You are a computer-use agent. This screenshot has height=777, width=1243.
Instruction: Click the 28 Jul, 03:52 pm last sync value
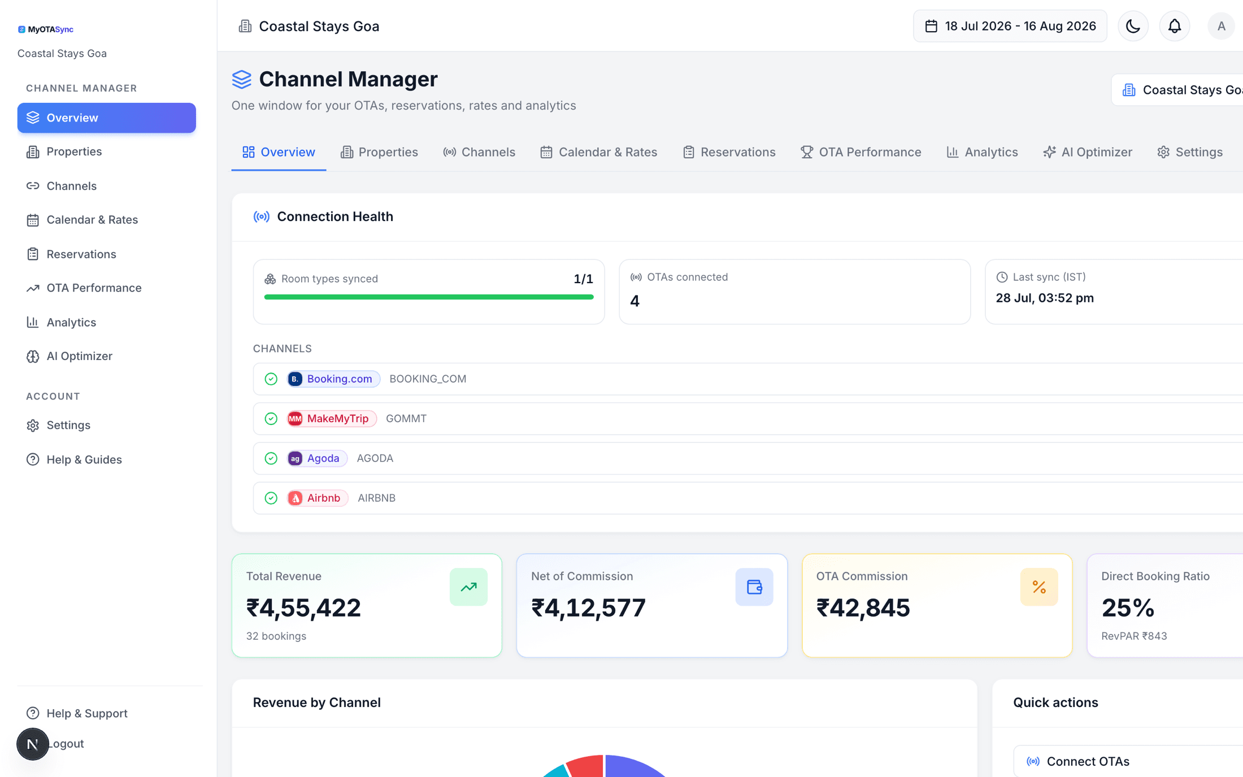pos(1045,298)
